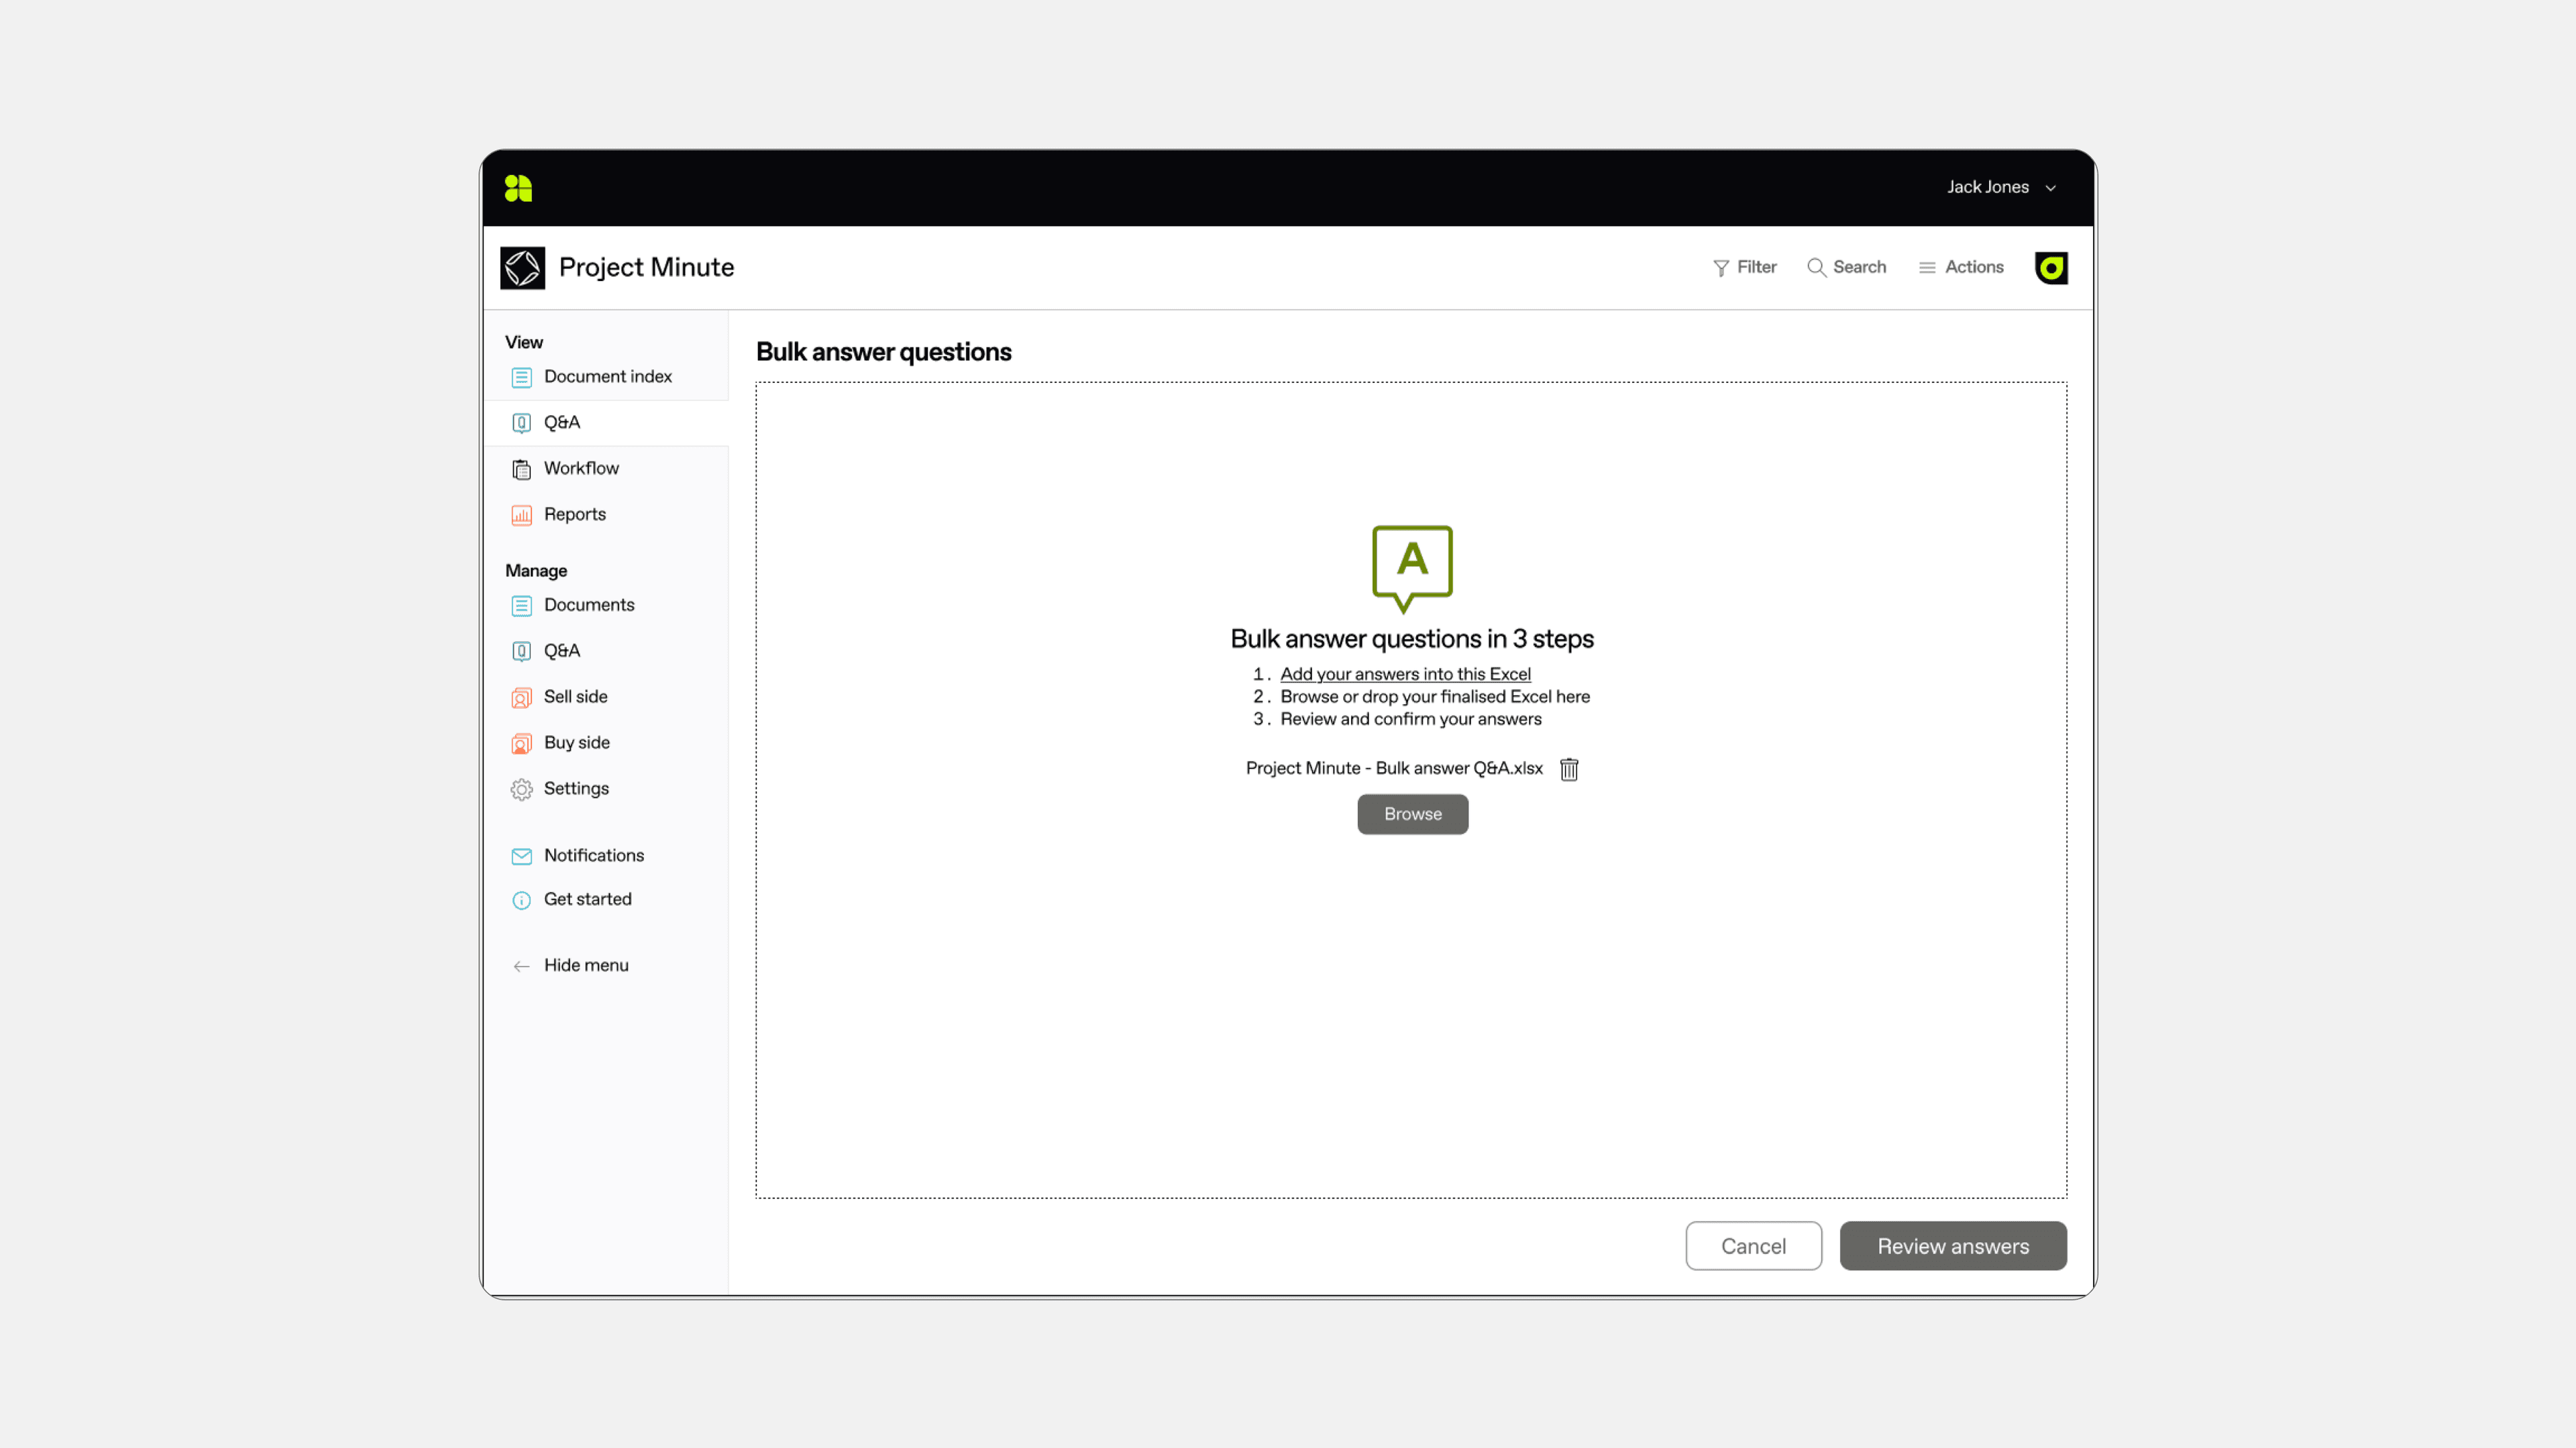This screenshot has width=2576, height=1448.
Task: Click the Review answers button
Action: tap(1952, 1247)
